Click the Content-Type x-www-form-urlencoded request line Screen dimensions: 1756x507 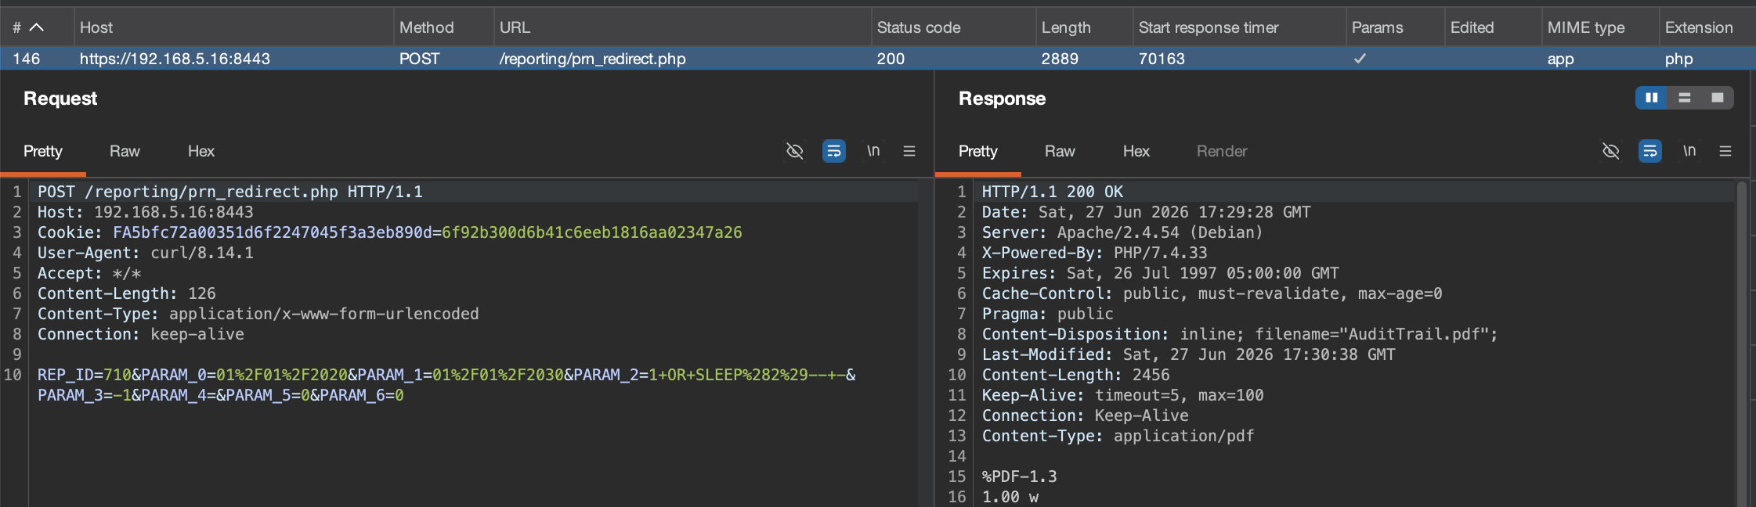[x=258, y=314]
